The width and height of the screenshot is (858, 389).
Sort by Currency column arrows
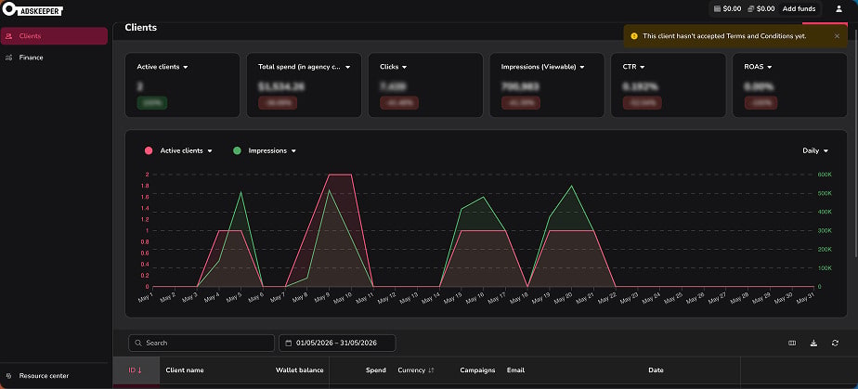click(x=431, y=370)
